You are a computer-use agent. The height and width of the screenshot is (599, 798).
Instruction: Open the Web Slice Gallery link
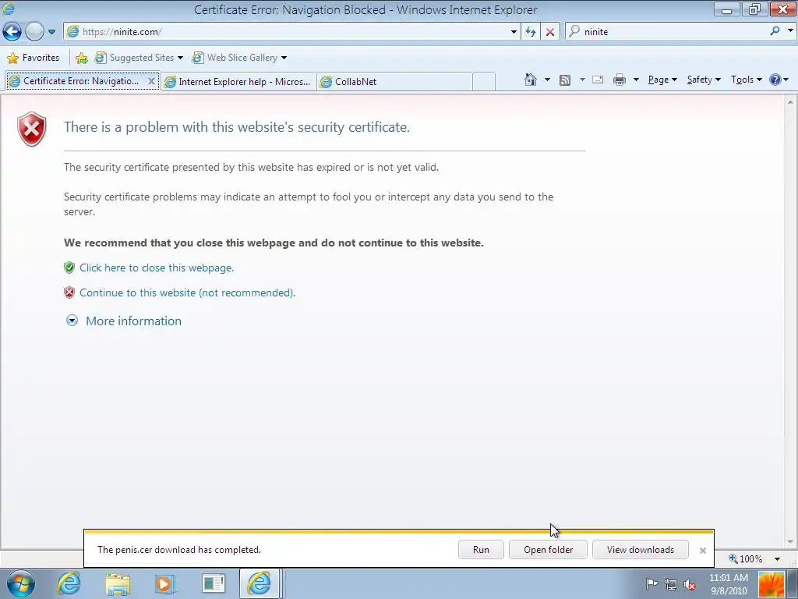coord(239,58)
